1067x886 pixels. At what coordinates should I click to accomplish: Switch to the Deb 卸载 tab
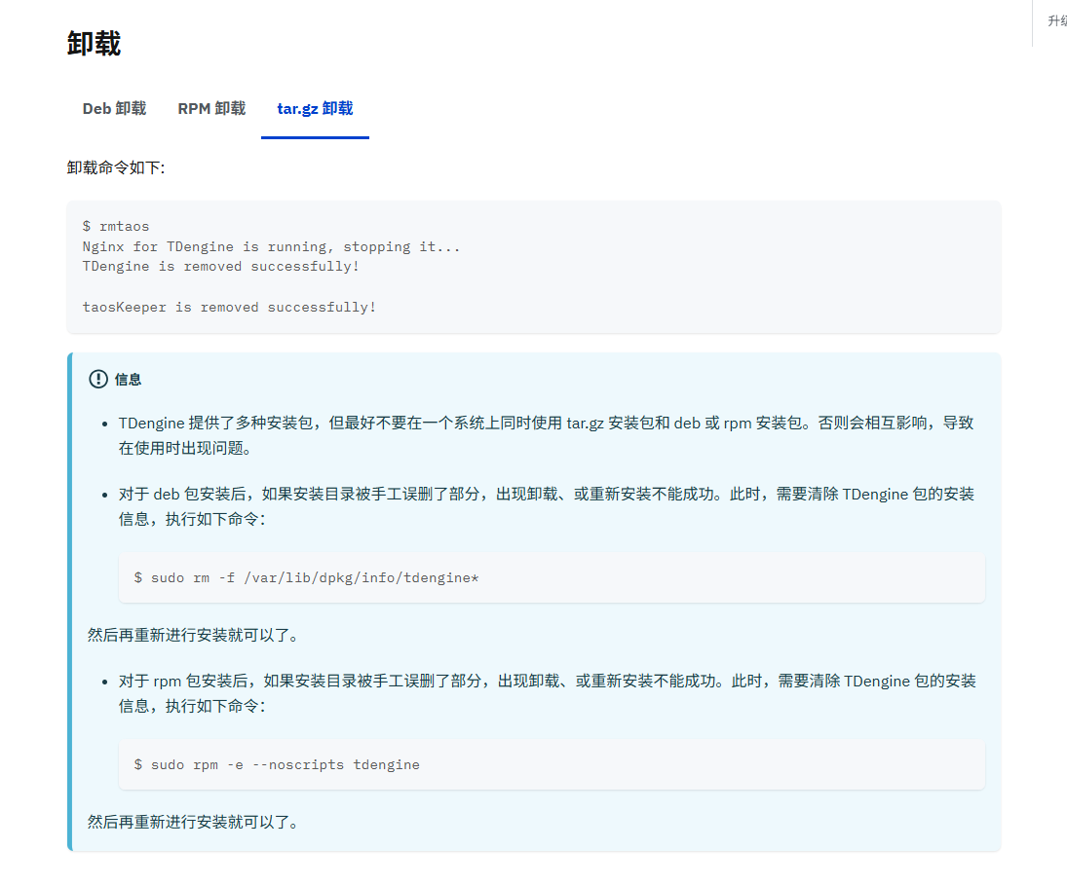pos(114,109)
